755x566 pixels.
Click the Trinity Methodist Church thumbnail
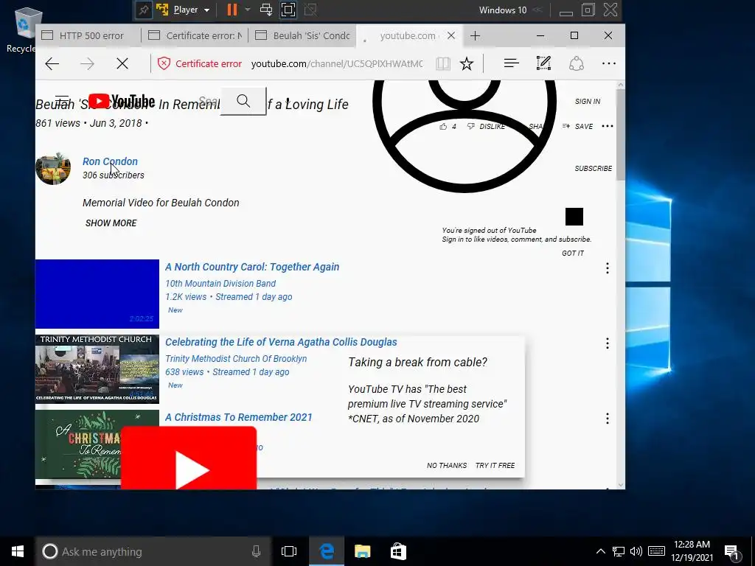coord(97,368)
